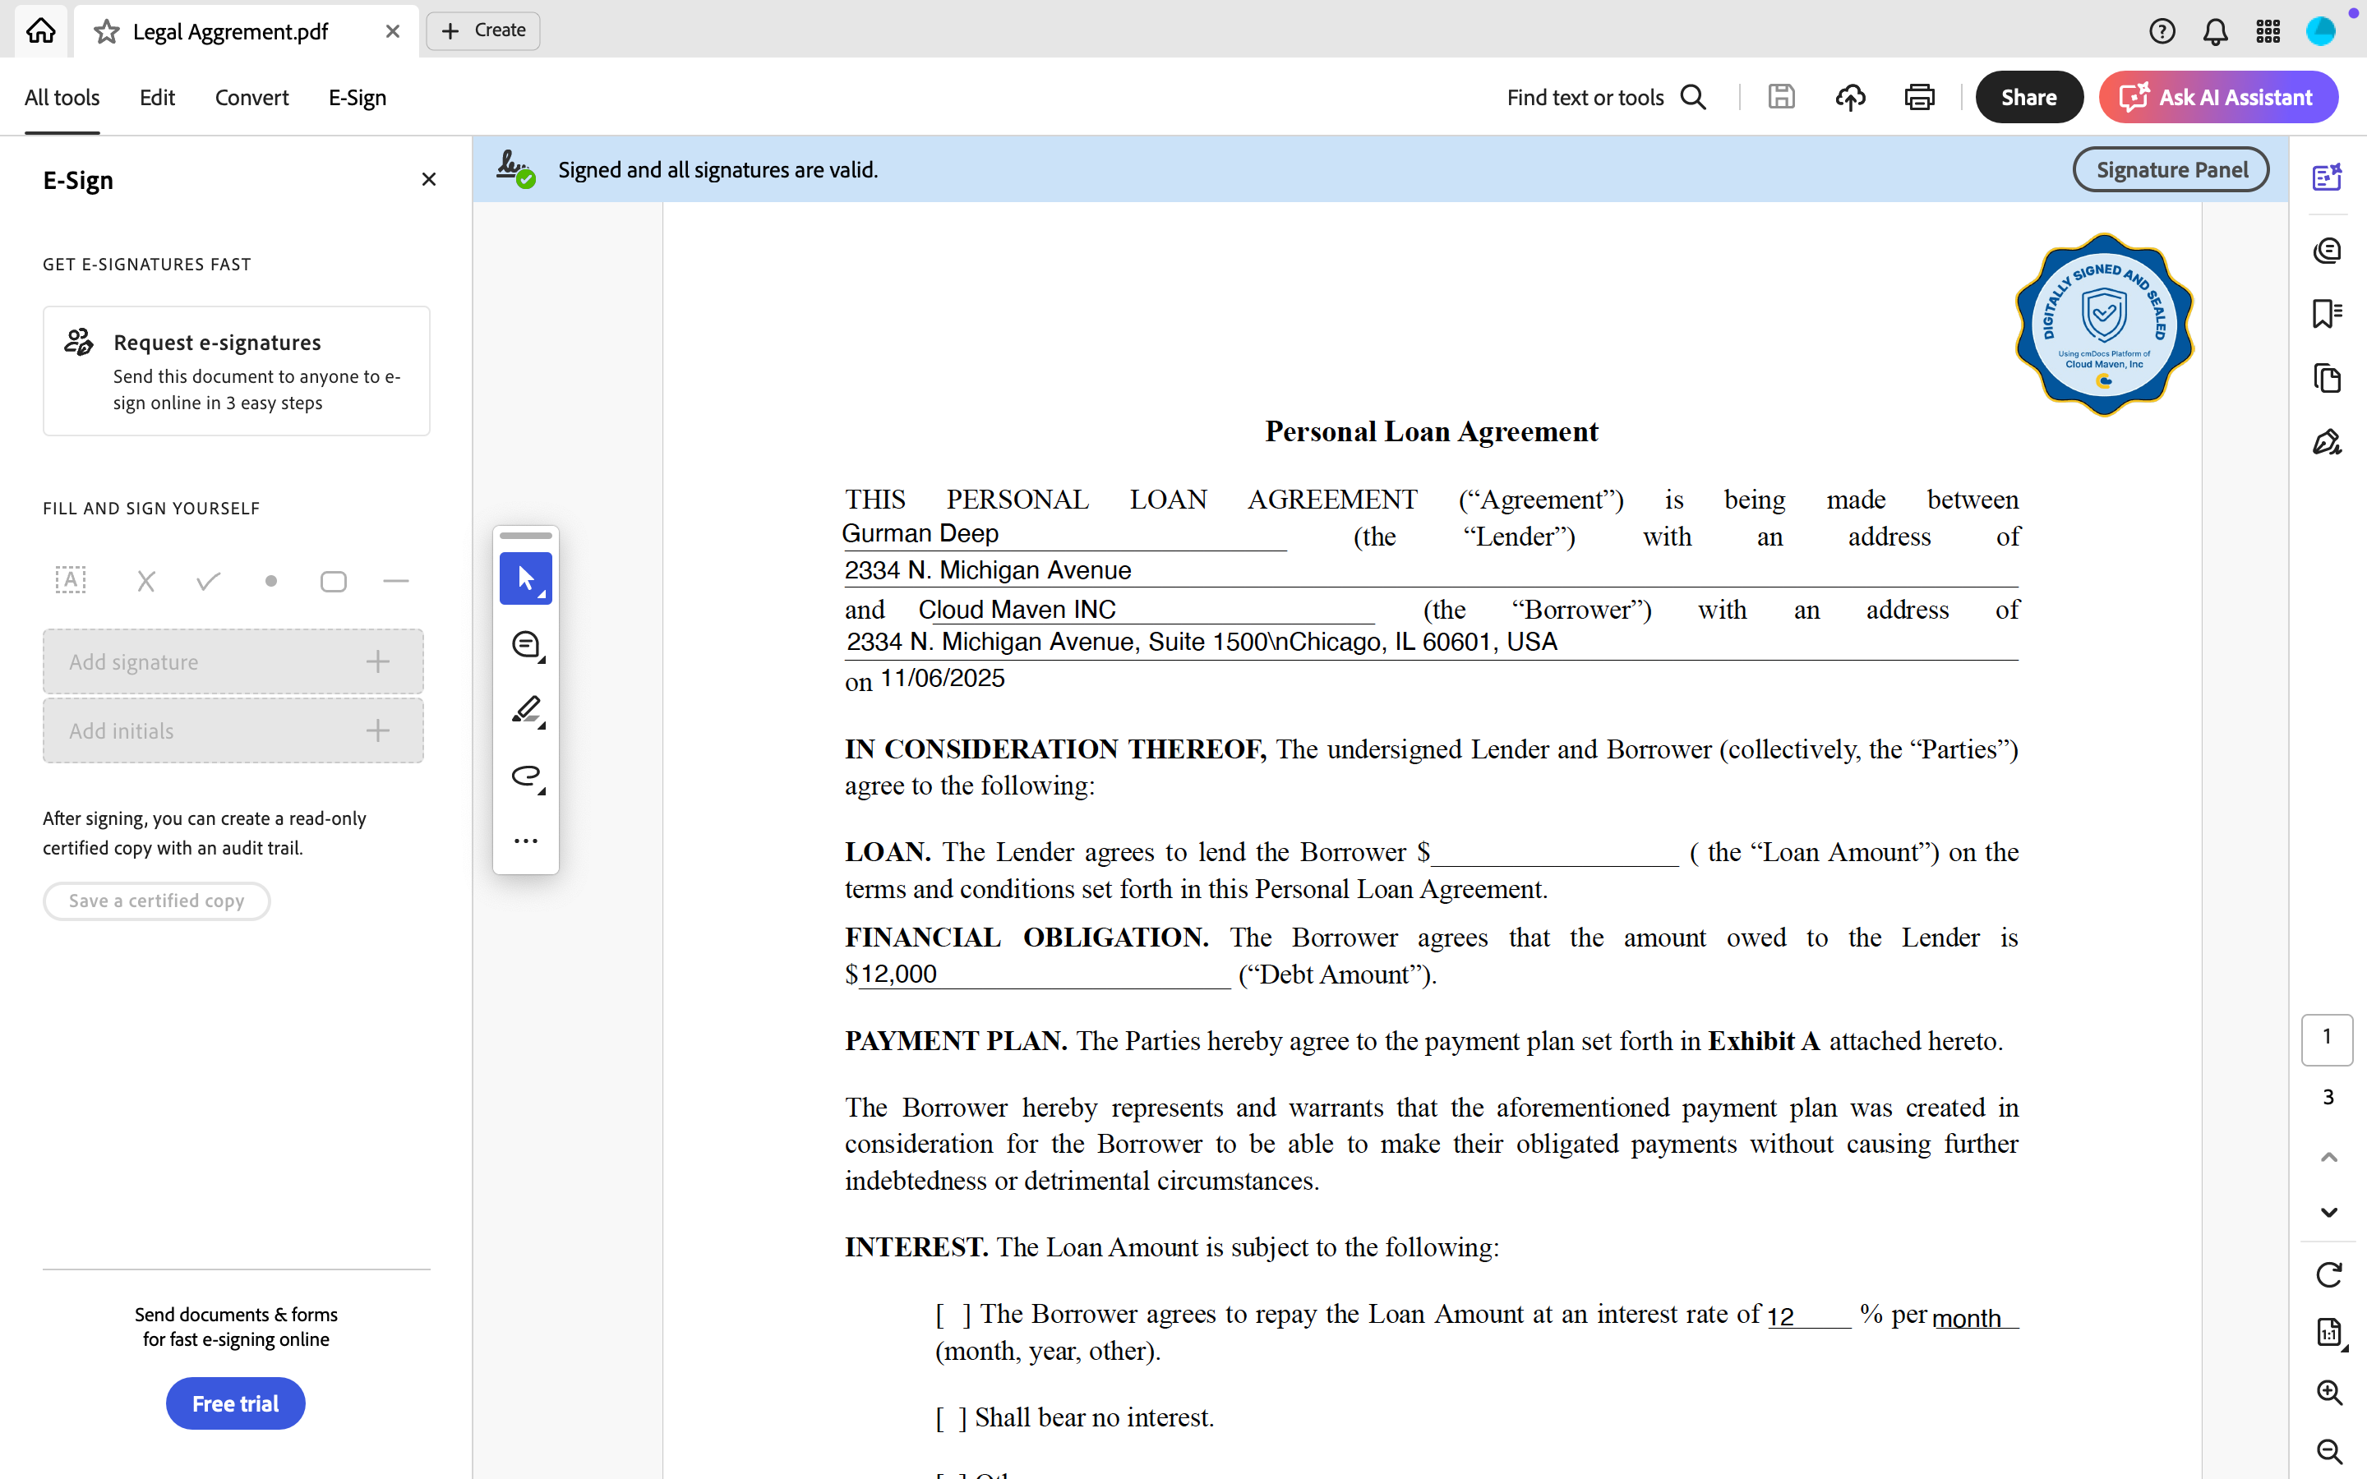The width and height of the screenshot is (2367, 1479).
Task: Open the notifications bell
Action: 2214,31
